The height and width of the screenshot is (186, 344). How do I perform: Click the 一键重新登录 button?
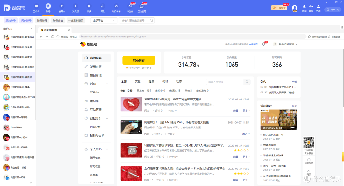tap(76, 20)
